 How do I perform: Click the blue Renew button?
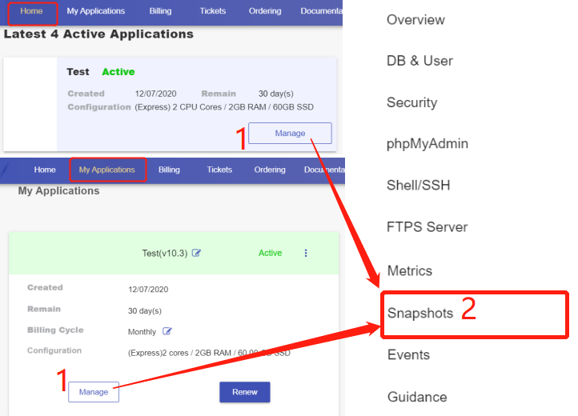click(244, 392)
